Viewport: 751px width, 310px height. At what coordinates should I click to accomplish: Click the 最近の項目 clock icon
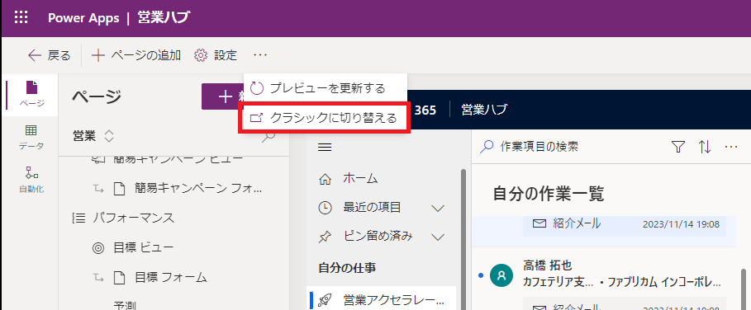325,208
